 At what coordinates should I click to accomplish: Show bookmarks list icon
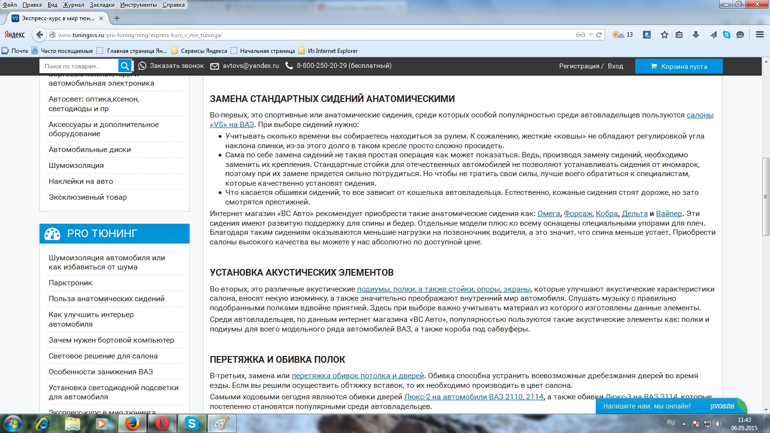pyautogui.click(x=679, y=35)
